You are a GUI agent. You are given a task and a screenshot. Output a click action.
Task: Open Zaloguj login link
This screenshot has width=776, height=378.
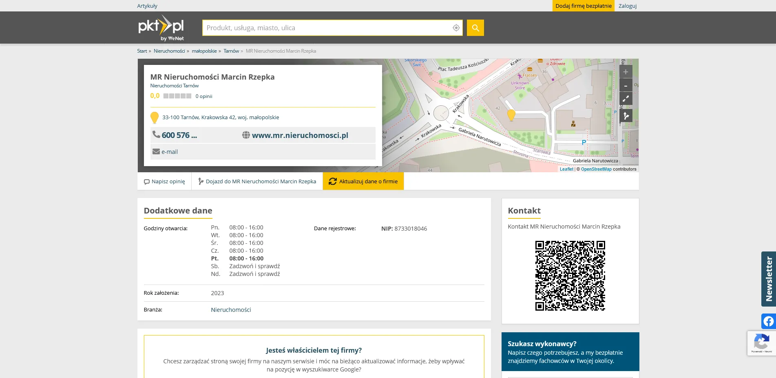coord(628,6)
